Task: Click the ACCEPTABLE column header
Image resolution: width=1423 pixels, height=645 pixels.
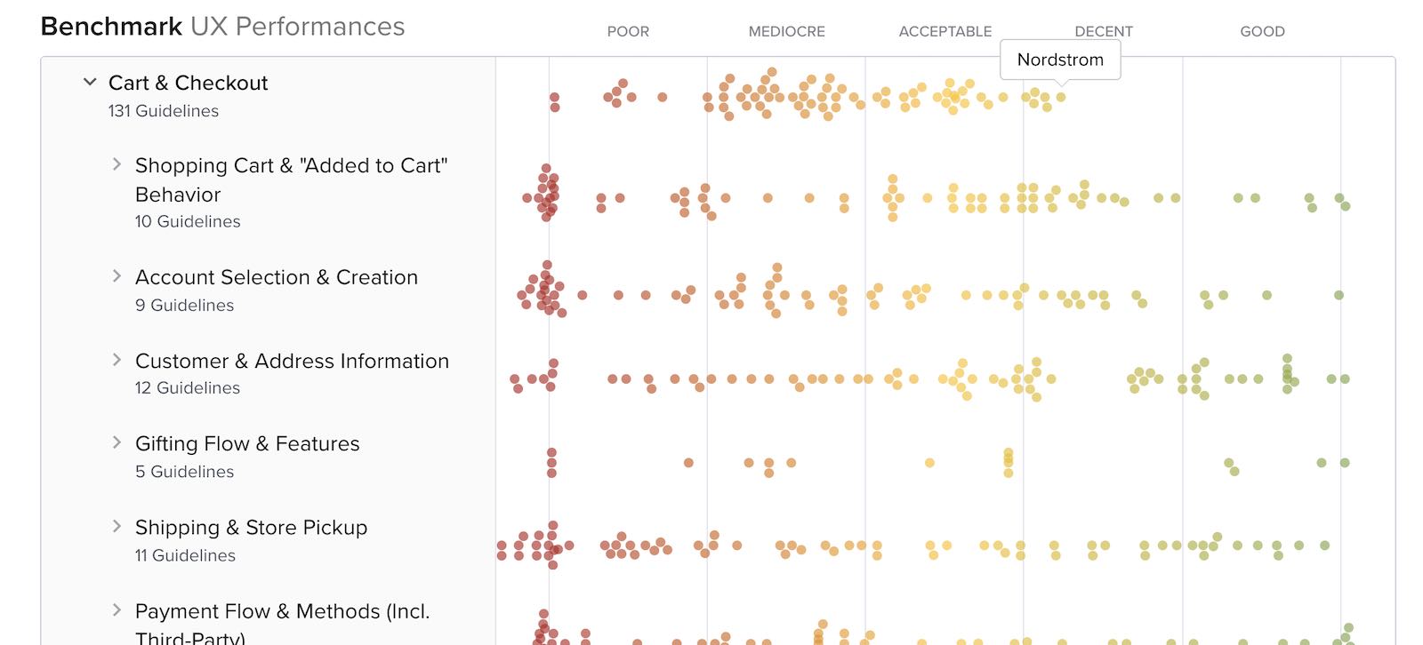Action: [x=945, y=31]
